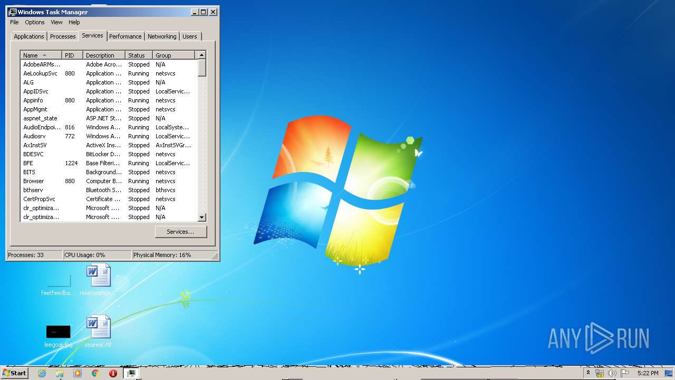Click the Processes: 33 status bar entry
This screenshot has width=675, height=380.
point(34,255)
